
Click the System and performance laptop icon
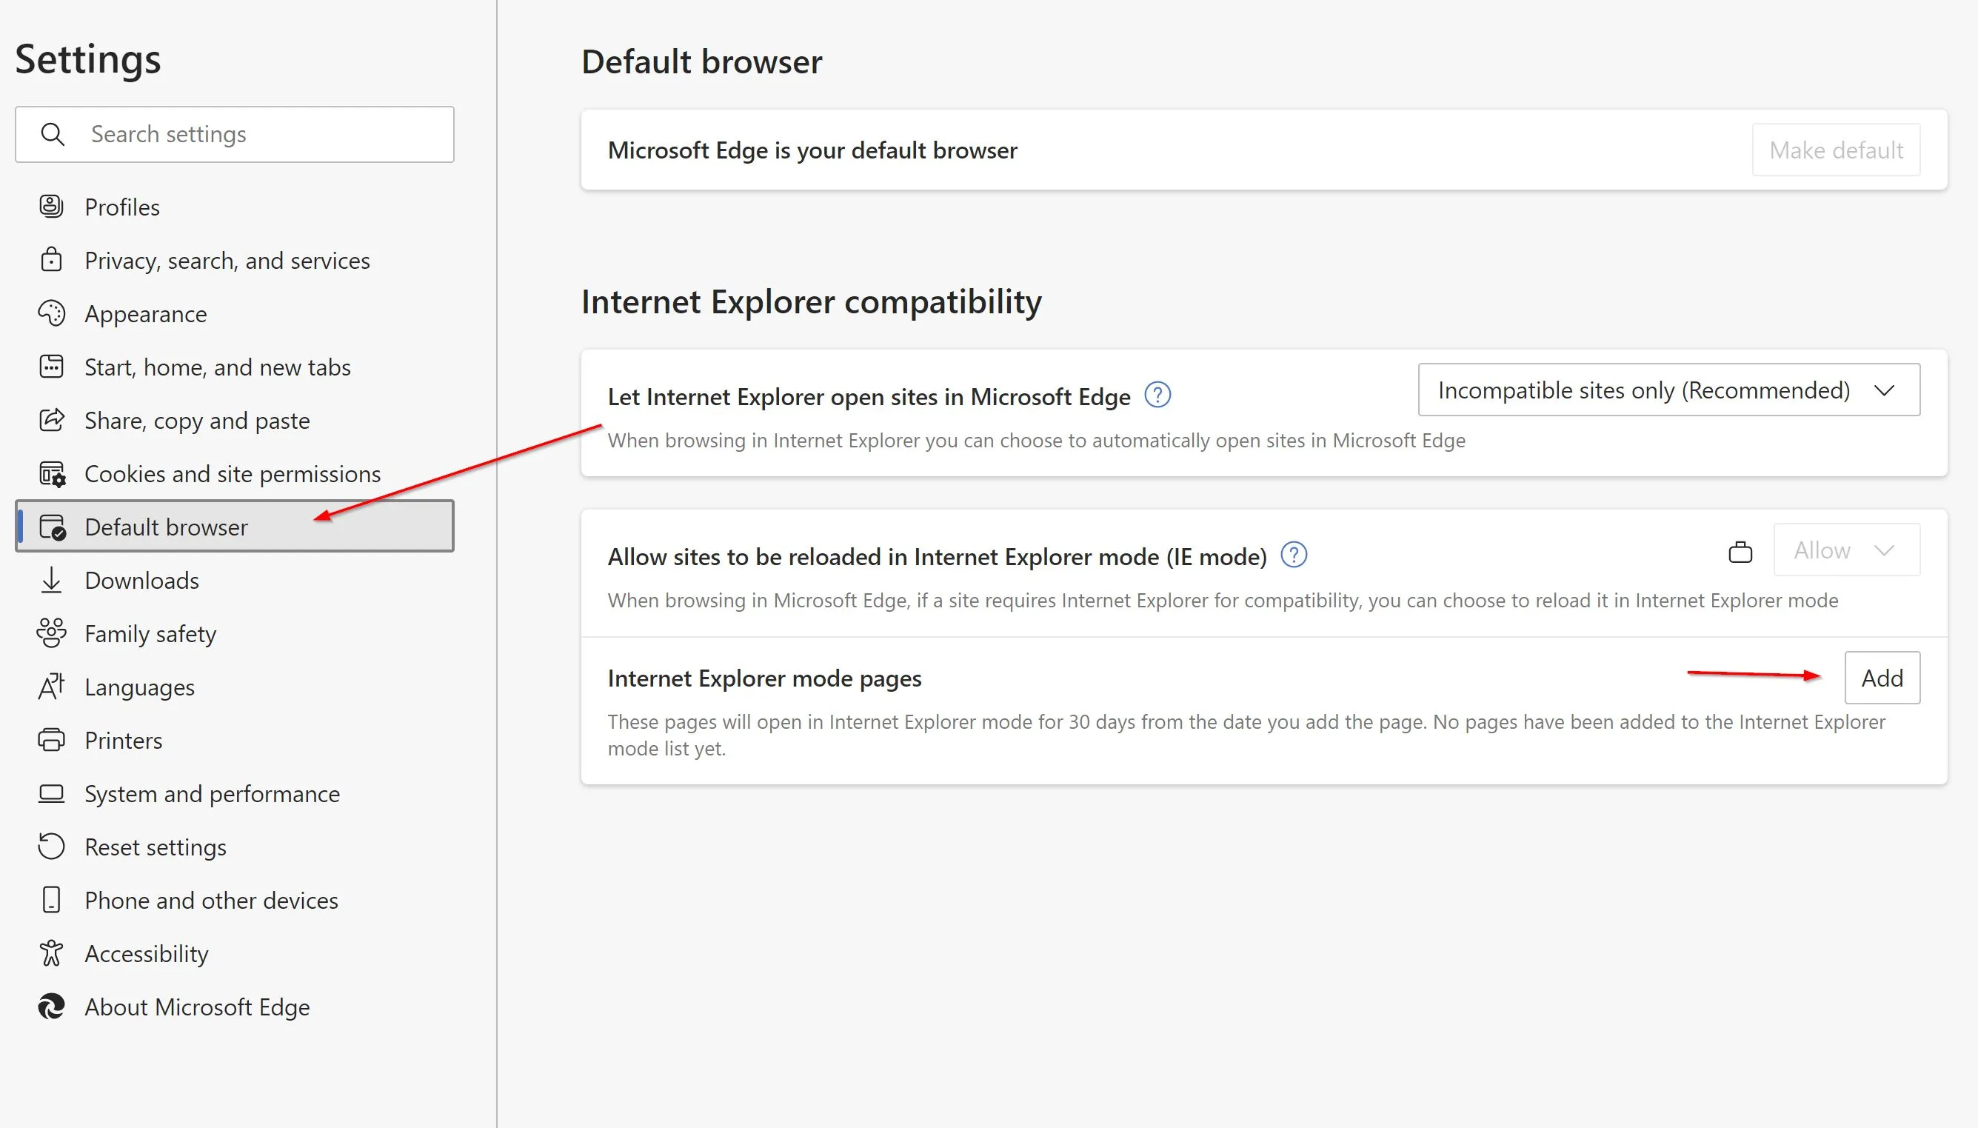[51, 793]
